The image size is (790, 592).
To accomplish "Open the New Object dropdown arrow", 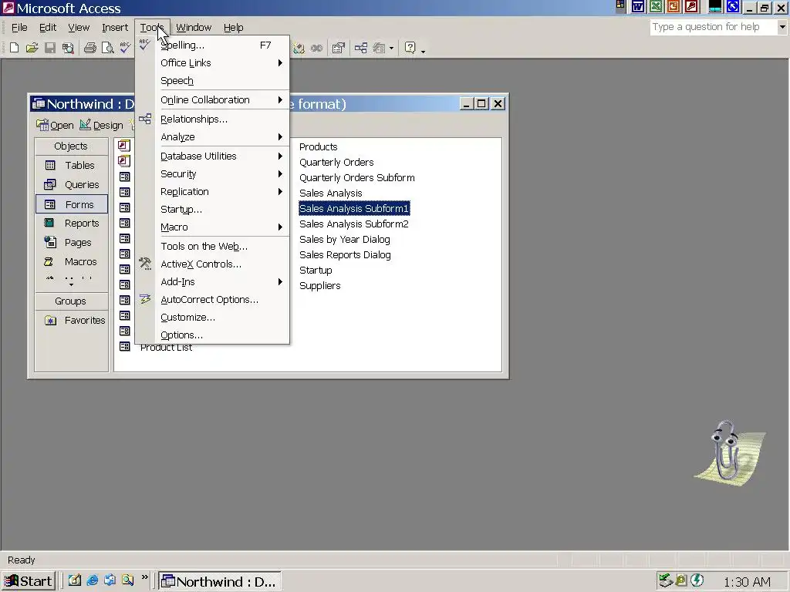I will (391, 49).
